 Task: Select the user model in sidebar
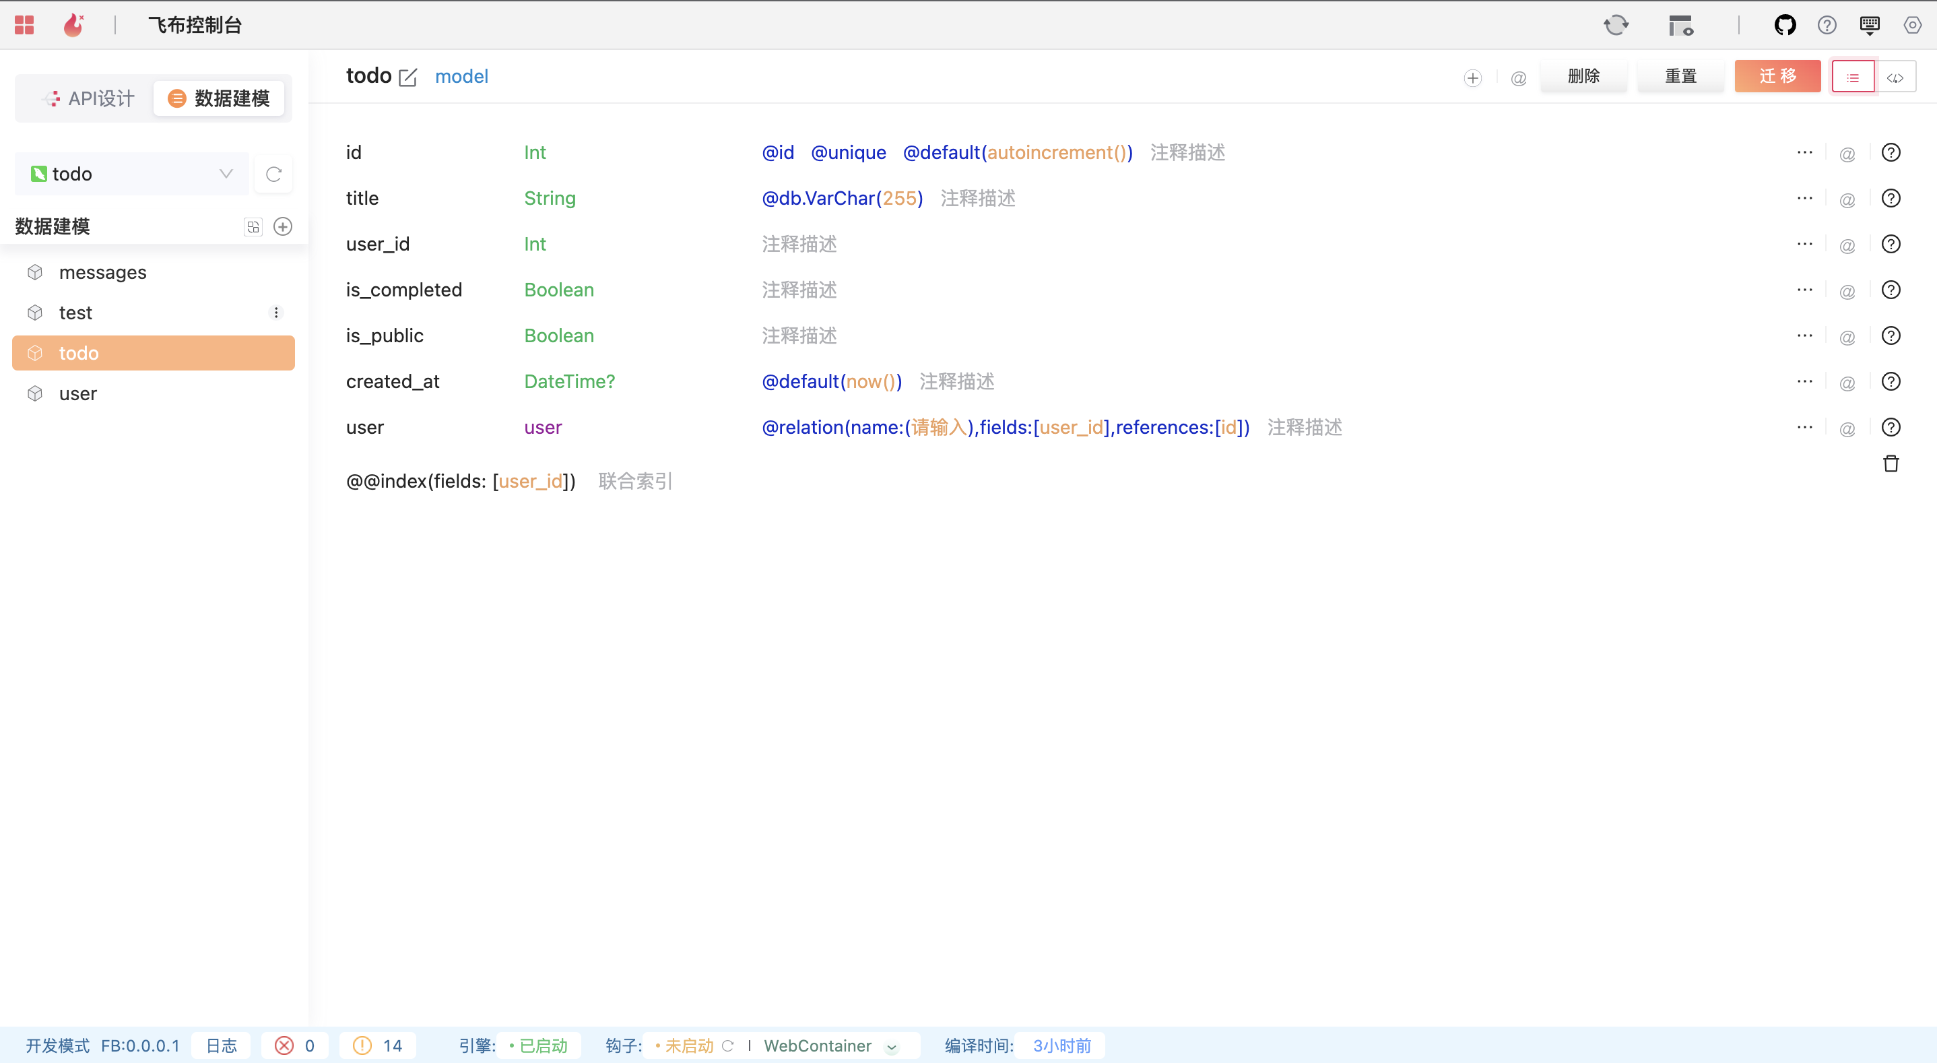click(77, 393)
